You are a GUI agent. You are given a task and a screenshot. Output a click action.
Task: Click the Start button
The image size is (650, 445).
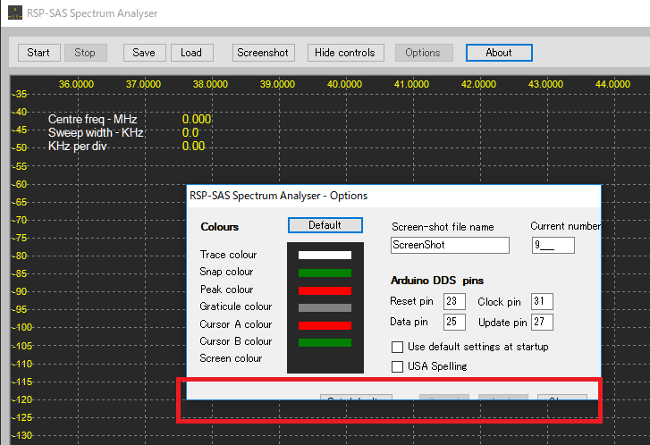click(39, 53)
